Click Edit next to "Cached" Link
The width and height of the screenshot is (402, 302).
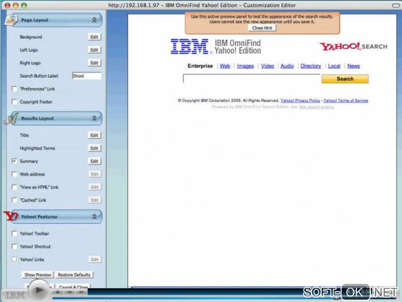click(x=95, y=200)
